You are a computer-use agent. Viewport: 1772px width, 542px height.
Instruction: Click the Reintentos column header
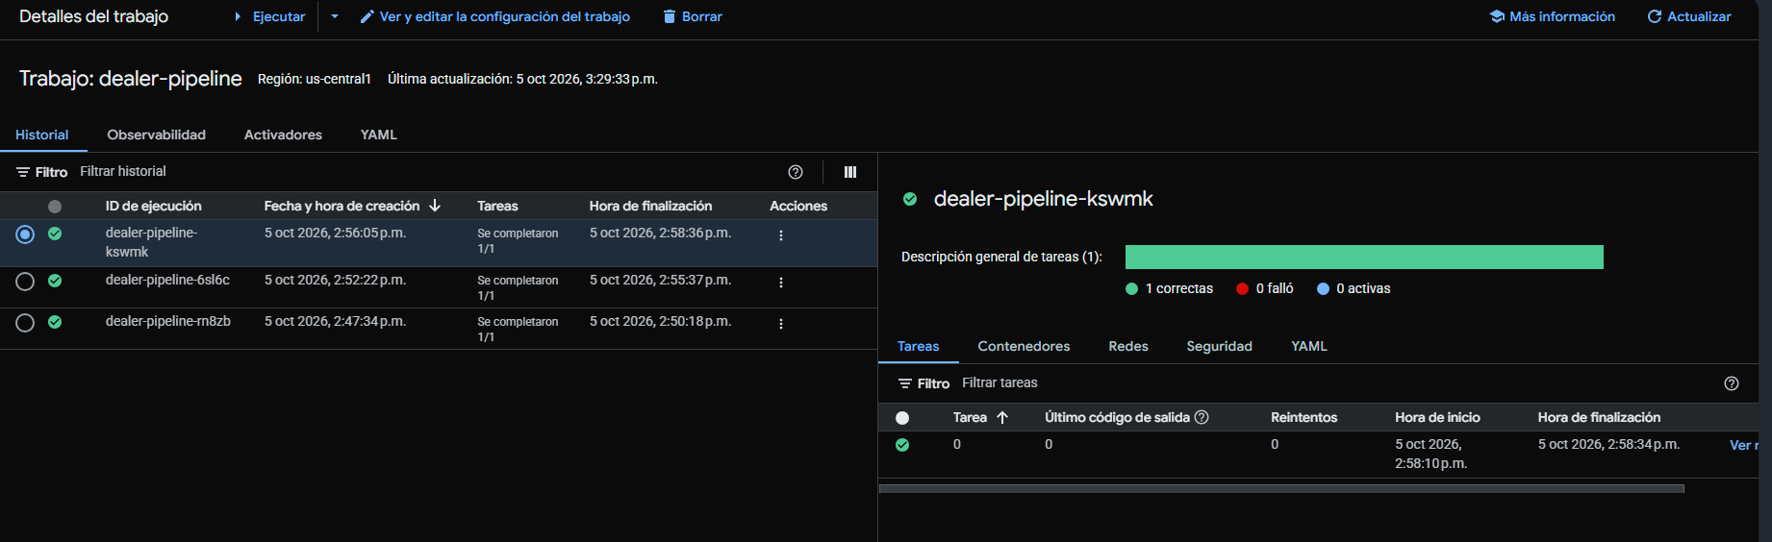coord(1304,417)
